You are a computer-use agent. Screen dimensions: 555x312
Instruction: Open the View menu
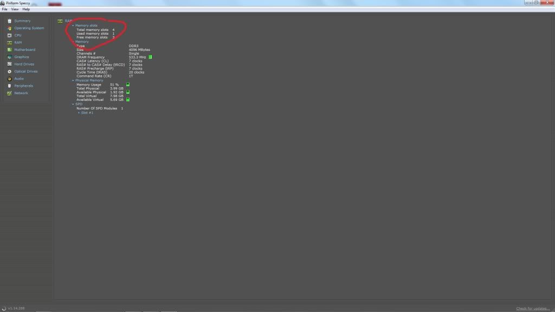[15, 9]
